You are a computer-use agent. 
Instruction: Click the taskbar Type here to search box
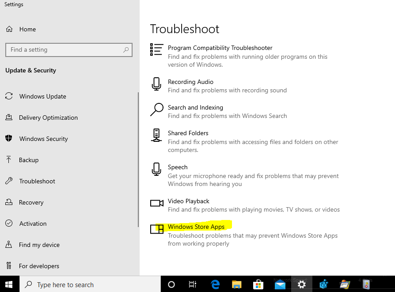click(90, 284)
